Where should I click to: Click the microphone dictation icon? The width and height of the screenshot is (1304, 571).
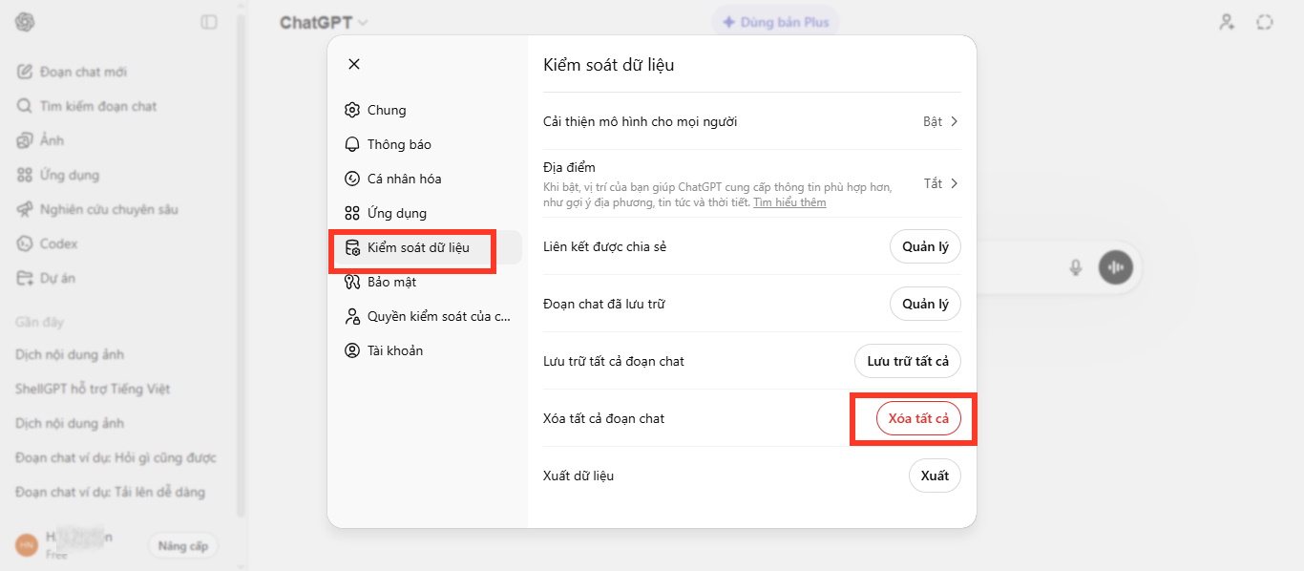(1076, 267)
